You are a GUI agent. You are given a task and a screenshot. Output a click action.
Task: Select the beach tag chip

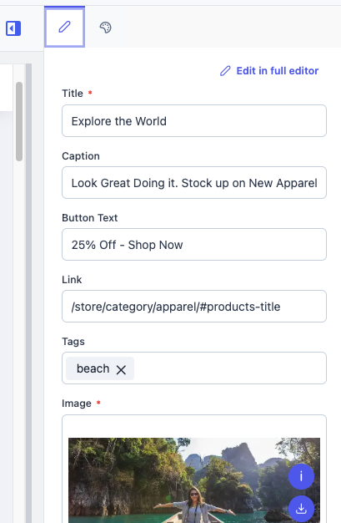[x=93, y=368]
